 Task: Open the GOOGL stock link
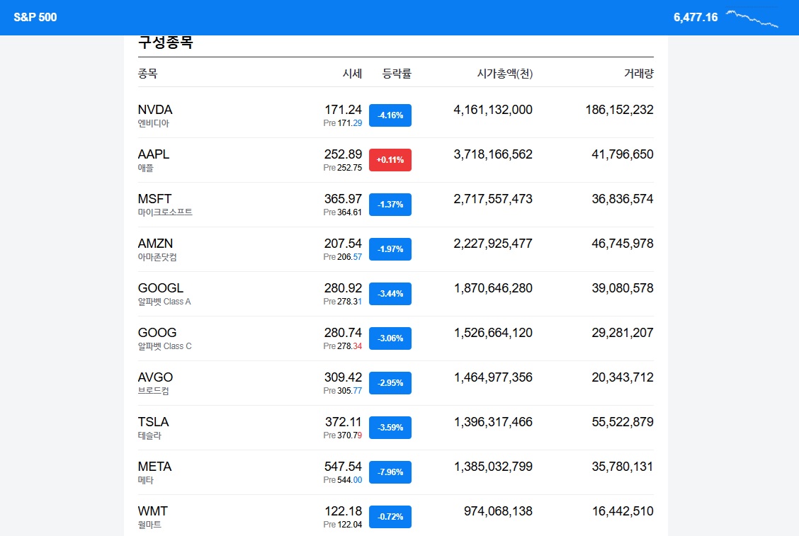[161, 288]
